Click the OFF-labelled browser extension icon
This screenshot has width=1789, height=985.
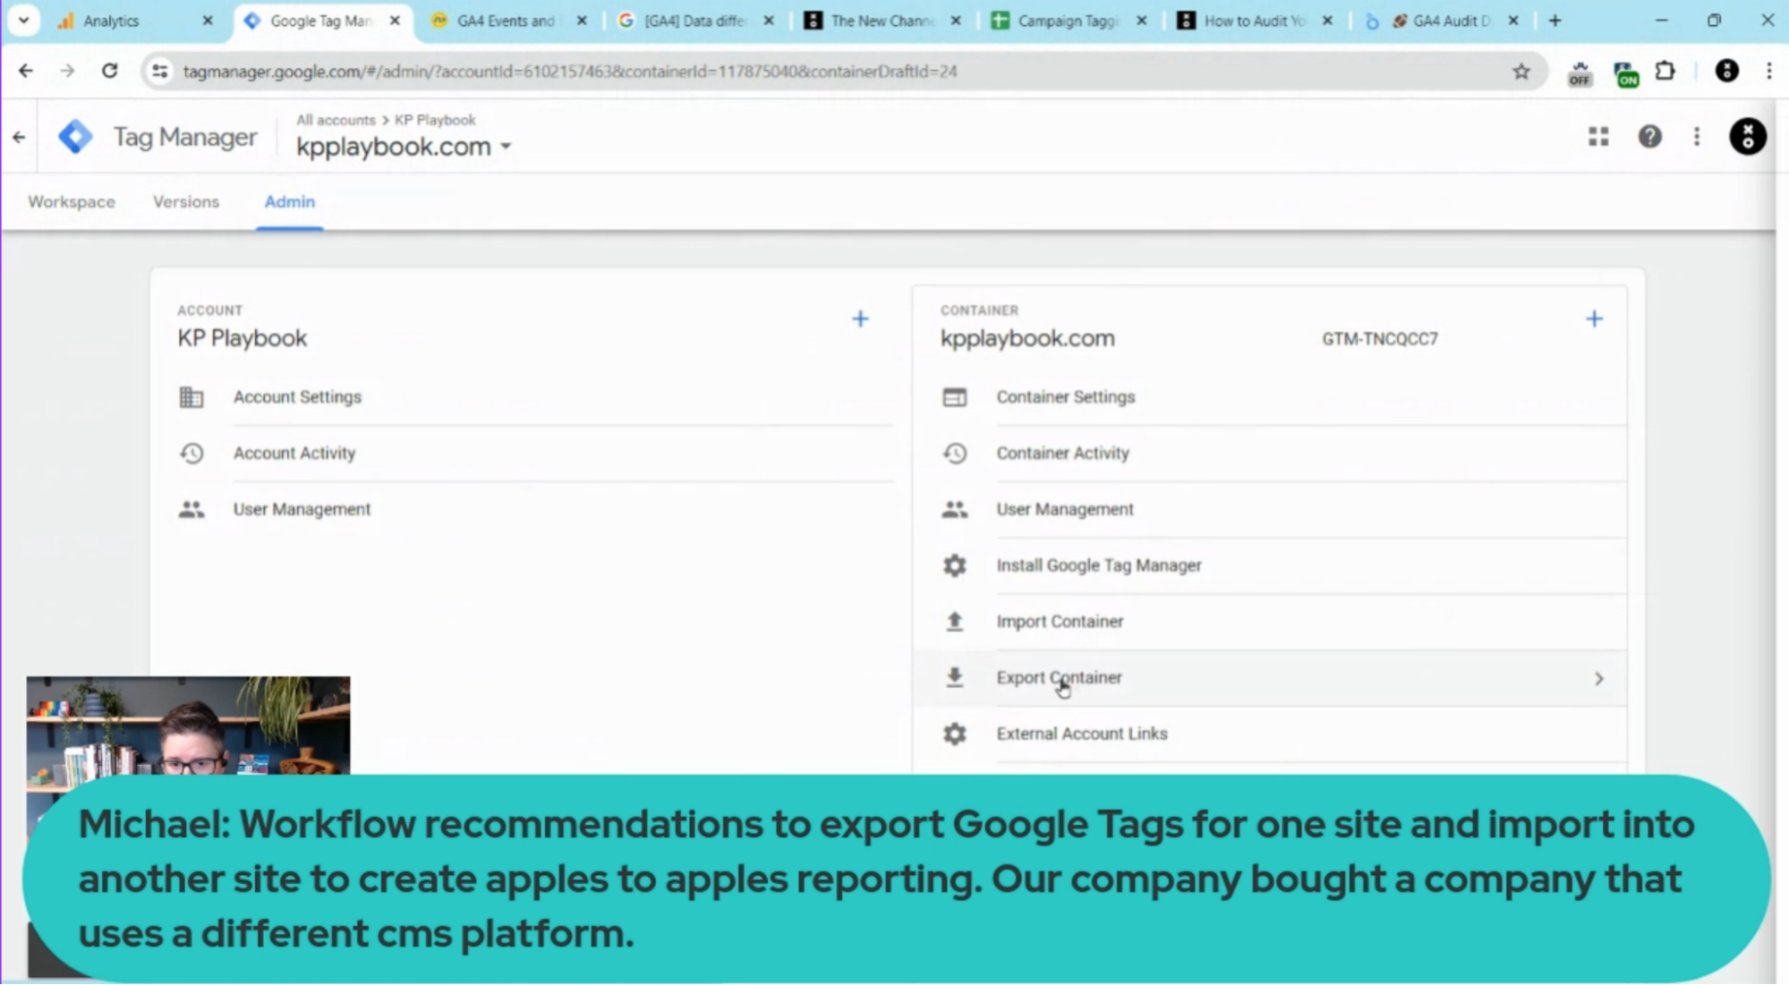coord(1580,73)
